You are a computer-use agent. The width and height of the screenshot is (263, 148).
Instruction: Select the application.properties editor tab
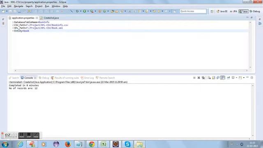23,18
